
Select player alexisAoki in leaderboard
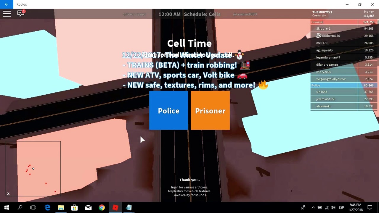(344, 106)
